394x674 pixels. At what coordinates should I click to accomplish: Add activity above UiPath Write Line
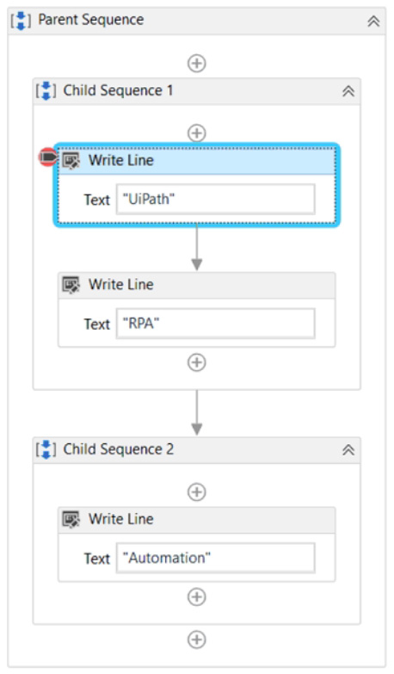pyautogui.click(x=197, y=133)
